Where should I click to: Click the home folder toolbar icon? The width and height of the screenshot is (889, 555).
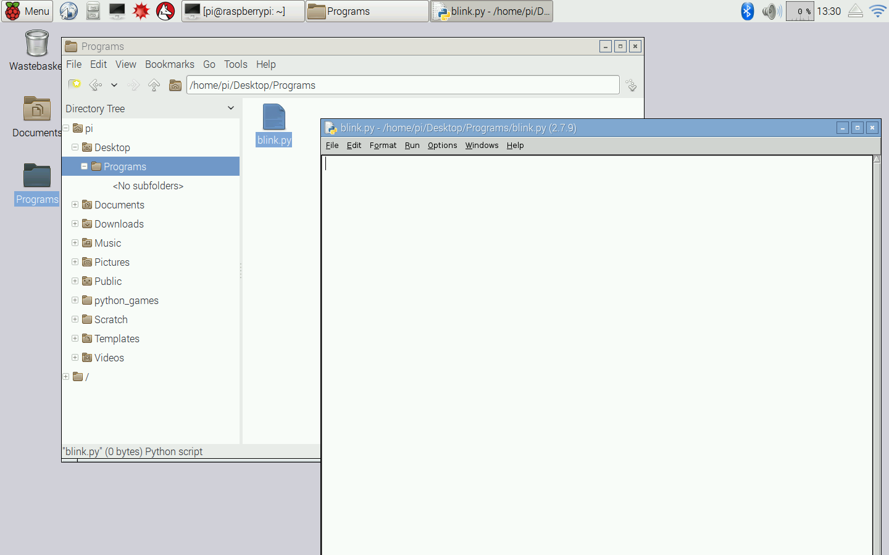[175, 85]
